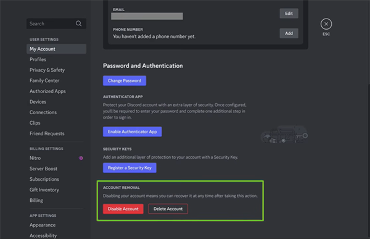Click Change Password button
This screenshot has width=370, height=239.
125,81
